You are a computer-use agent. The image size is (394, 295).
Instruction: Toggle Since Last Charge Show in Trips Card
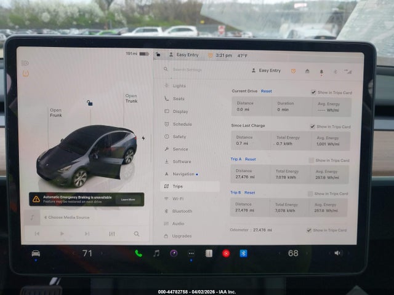312,127
